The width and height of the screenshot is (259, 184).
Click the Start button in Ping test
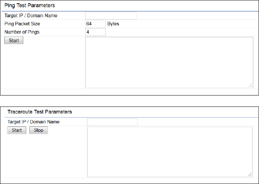coord(14,40)
